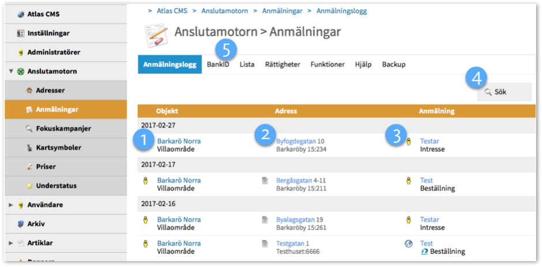Image resolution: width=542 pixels, height=267 pixels.
Task: Open the Testar Intresse registration link
Action: [x=430, y=141]
